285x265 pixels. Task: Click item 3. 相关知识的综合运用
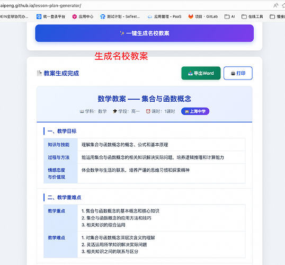[x=103, y=225]
